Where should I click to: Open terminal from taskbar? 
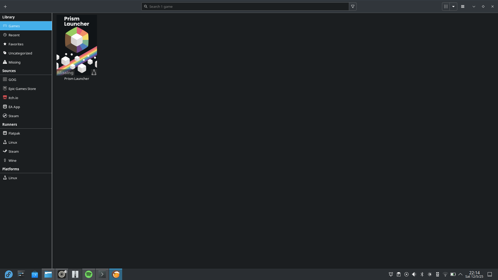(x=102, y=274)
